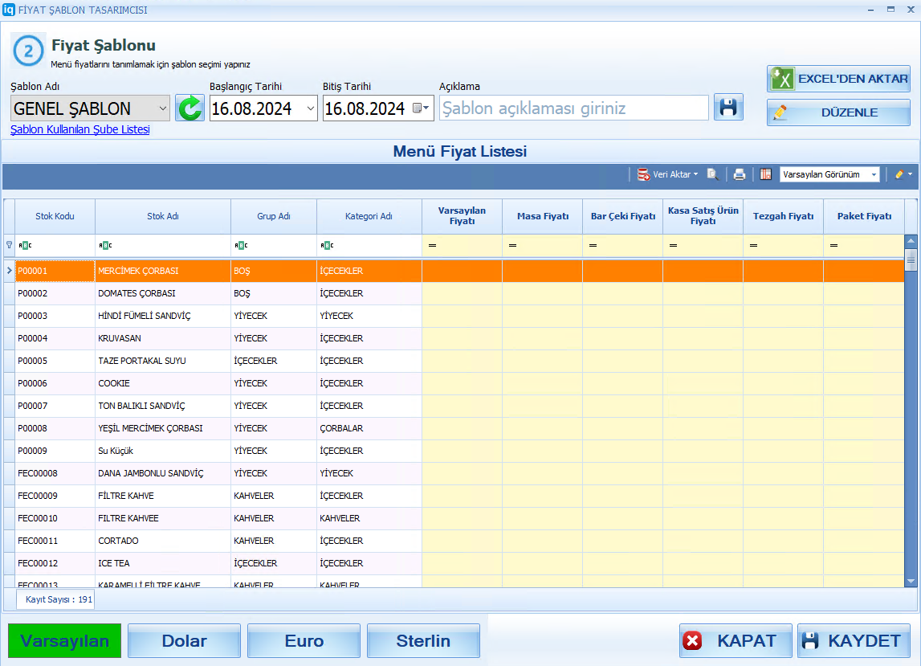Click the green refresh template icon
The width and height of the screenshot is (921, 666).
tap(189, 108)
